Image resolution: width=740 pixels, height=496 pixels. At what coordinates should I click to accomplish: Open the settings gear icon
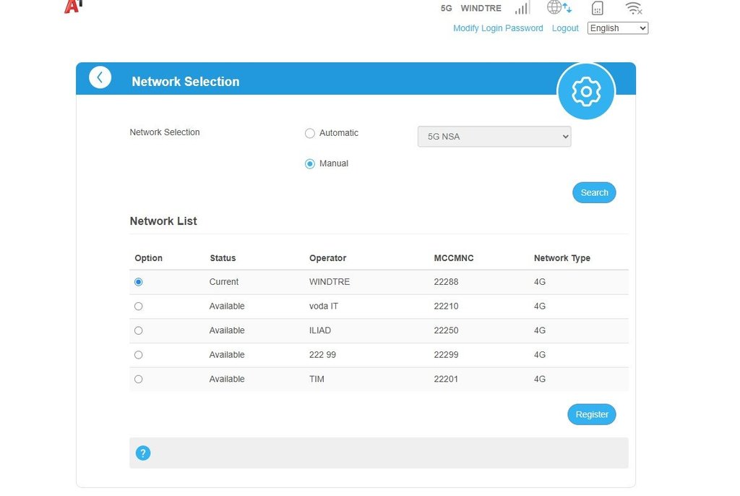pyautogui.click(x=585, y=92)
